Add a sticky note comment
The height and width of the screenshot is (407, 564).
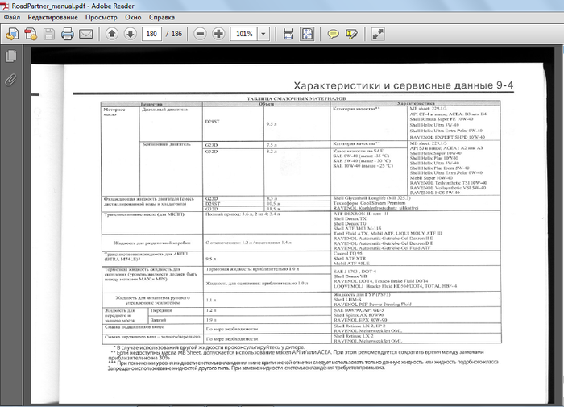333,34
